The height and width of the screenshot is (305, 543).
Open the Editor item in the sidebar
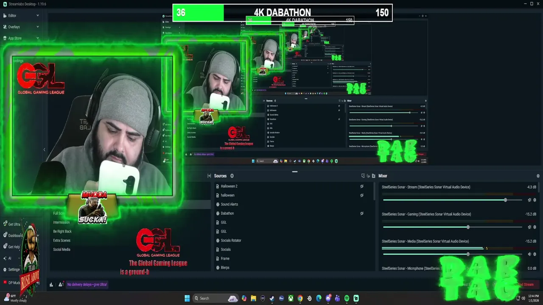click(12, 16)
